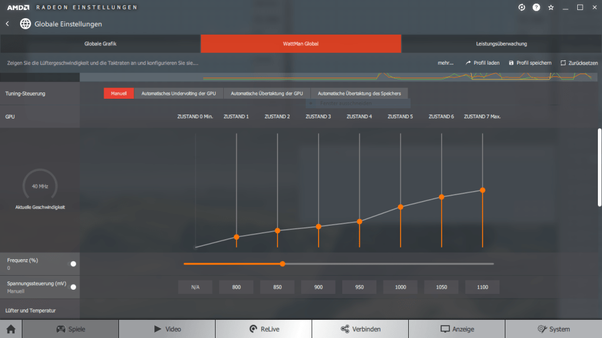Click Profil laden to load profile
The height and width of the screenshot is (338, 602).
coord(482,63)
